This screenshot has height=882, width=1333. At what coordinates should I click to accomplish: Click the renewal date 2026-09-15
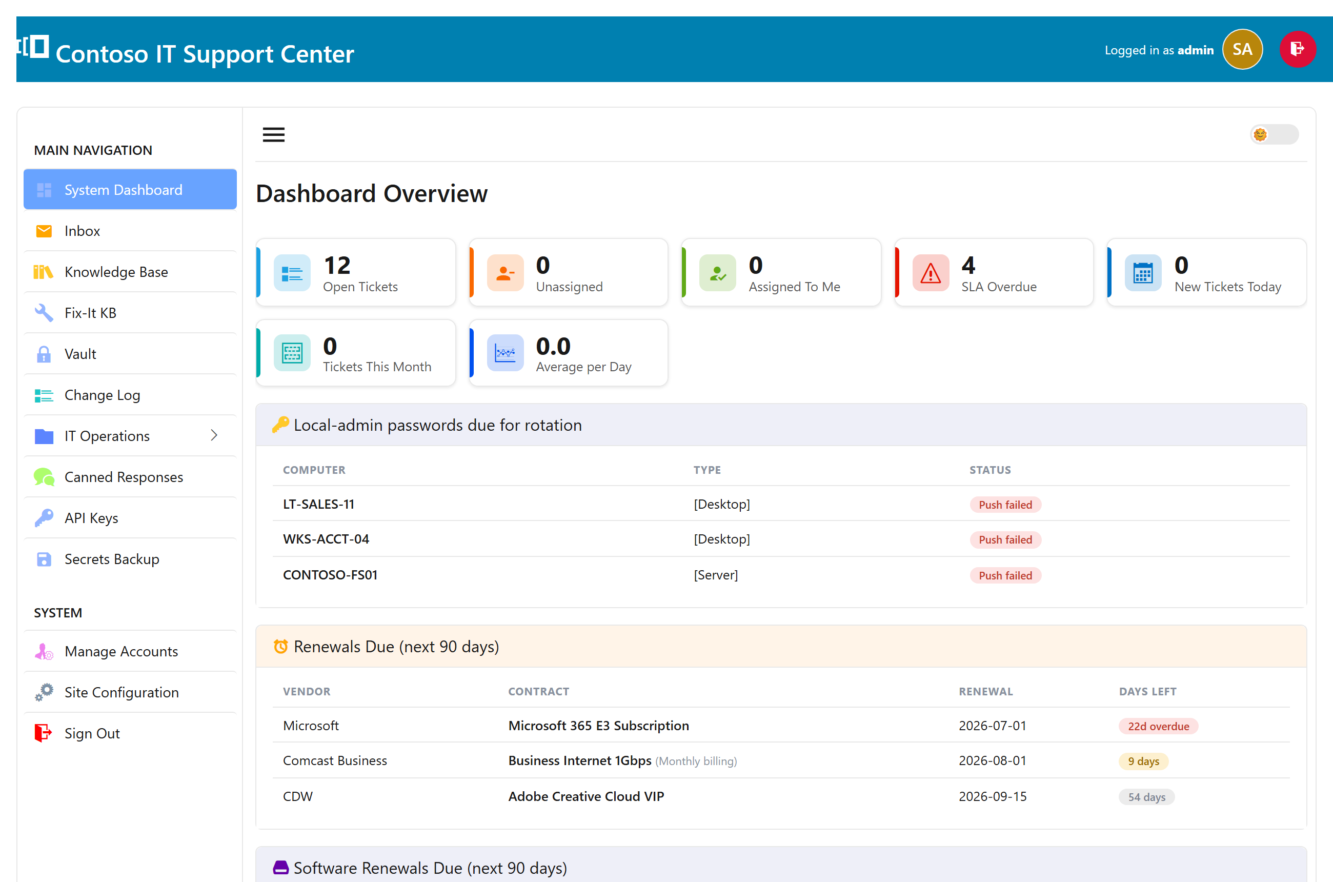coord(992,796)
